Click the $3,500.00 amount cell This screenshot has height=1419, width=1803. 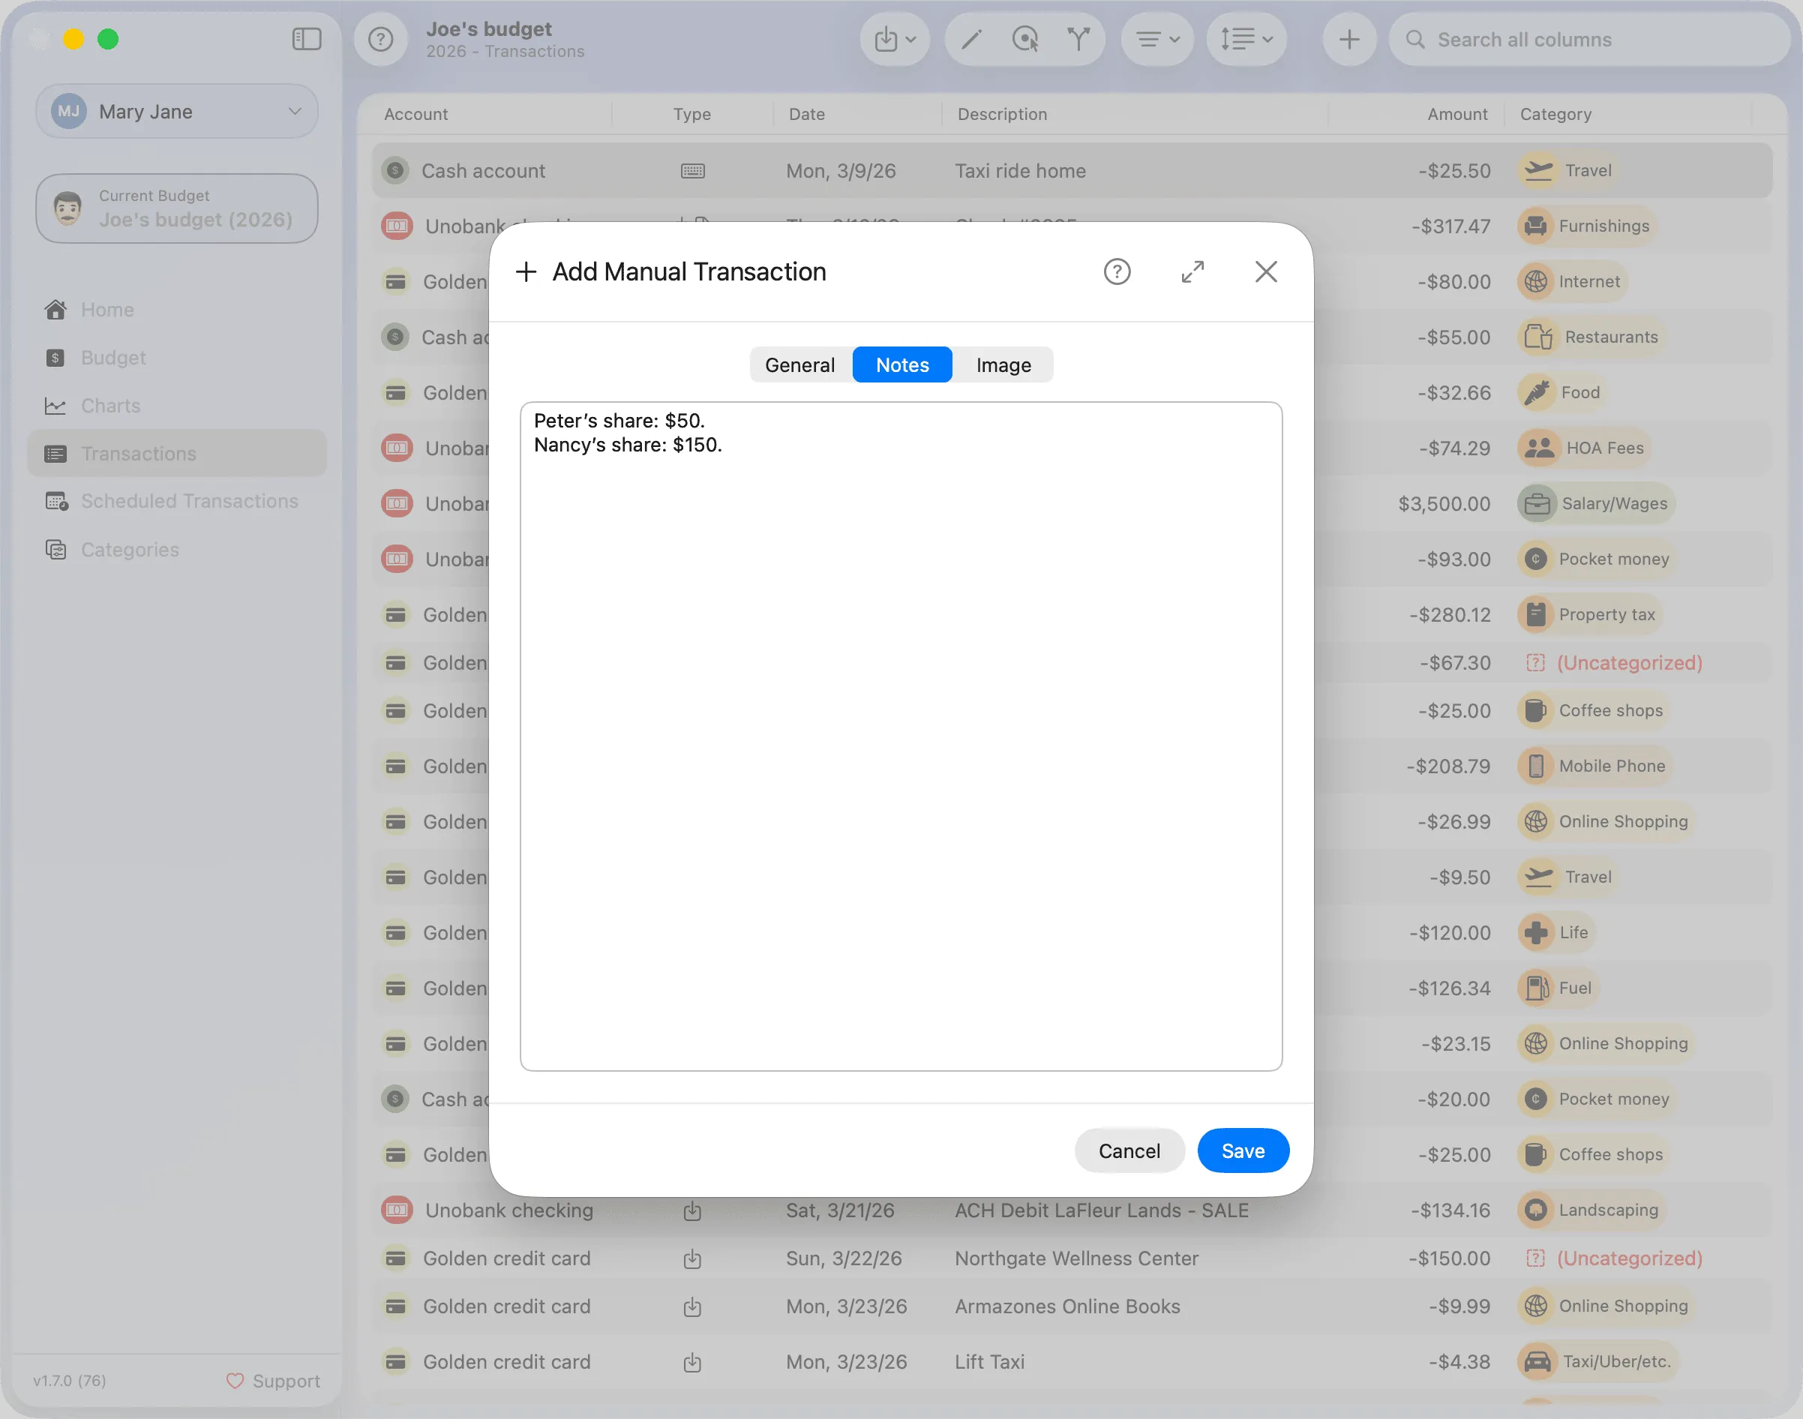coord(1444,503)
